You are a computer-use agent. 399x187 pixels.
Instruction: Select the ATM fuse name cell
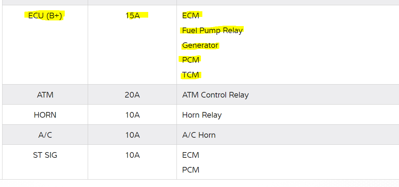tap(45, 95)
